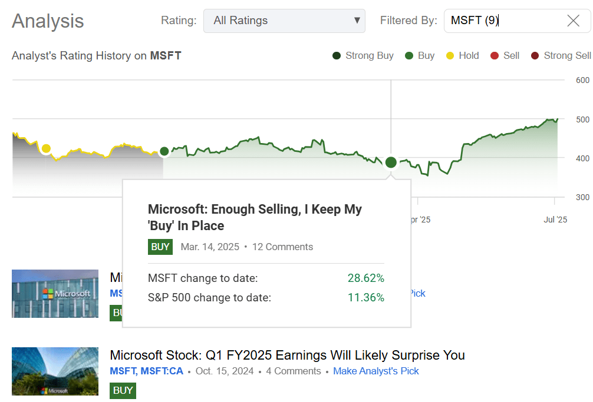Toggle the Hold rating legend
Viewport: 593px width, 402px height.
click(x=450, y=55)
